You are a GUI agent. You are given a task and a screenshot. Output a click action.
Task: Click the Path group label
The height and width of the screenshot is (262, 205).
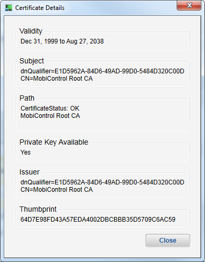(27, 98)
